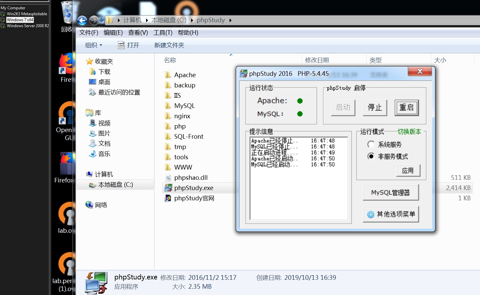480x295 pixels.
Task: Open 桌面 in navigation pane
Action: tap(100, 82)
